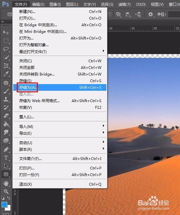The height and width of the screenshot is (215, 180).
Task: Choose 打开为智能对象... item
Action: tap(60, 45)
